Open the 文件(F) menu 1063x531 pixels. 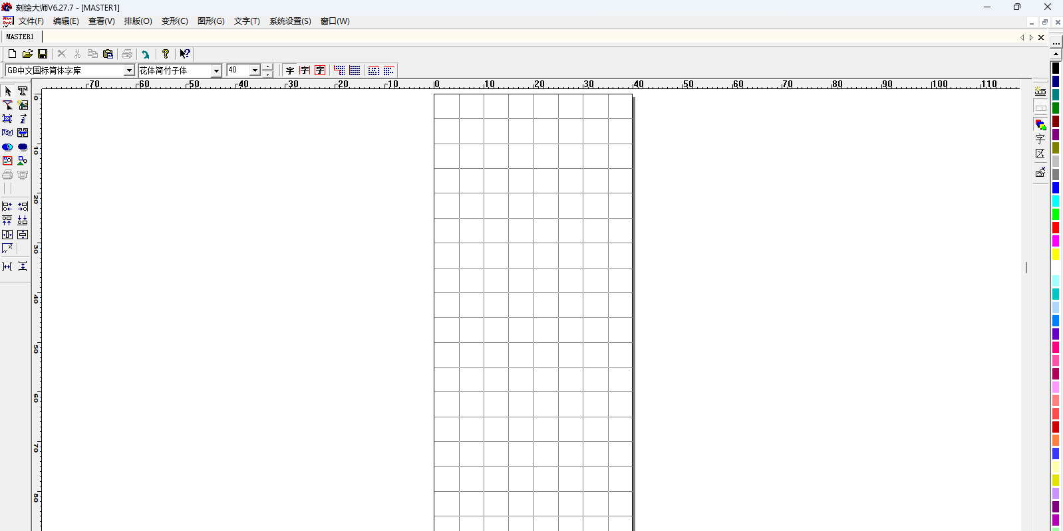[31, 21]
